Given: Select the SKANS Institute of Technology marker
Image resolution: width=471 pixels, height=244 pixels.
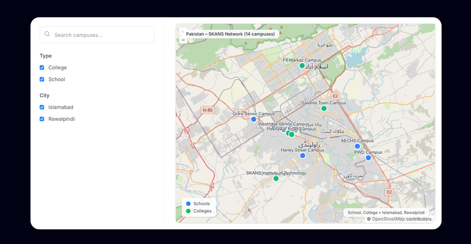Looking at the screenshot, I should click(x=276, y=179).
